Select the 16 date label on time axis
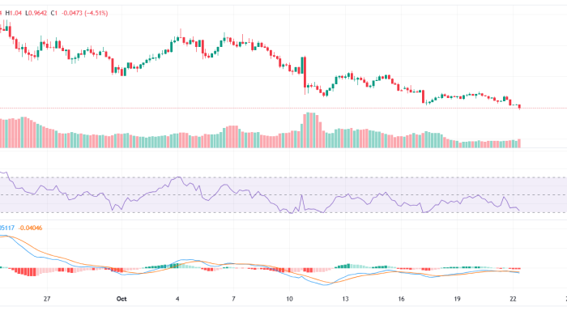 click(x=402, y=299)
